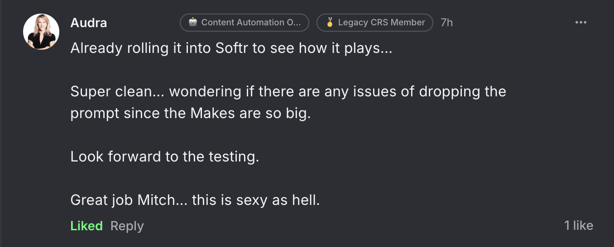This screenshot has height=247, width=614.
Task: Click the word "Softr" in the comment
Action: pos(232,48)
